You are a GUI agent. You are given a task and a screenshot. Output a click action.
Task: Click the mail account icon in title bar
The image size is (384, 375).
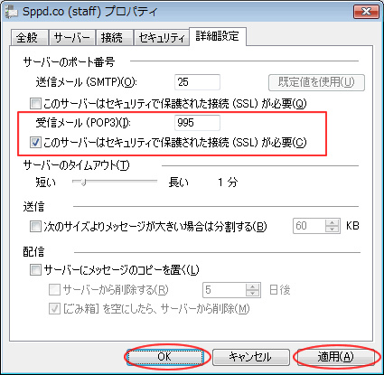11,12
